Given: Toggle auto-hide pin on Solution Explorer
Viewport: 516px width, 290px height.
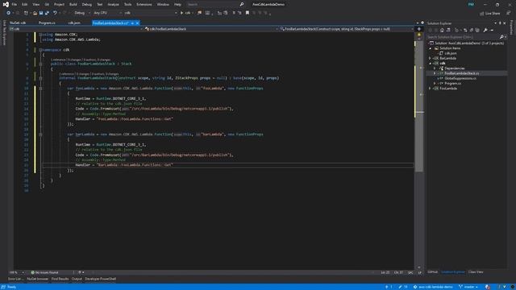Looking at the screenshot, I should [500, 23].
